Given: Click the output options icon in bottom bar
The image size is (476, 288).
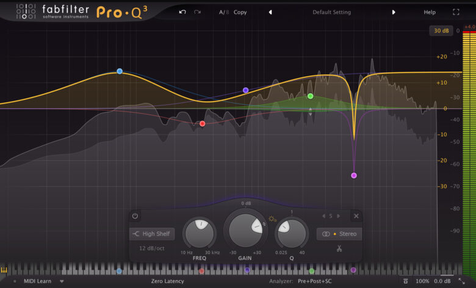Looking at the screenshot, I should pos(406,281).
